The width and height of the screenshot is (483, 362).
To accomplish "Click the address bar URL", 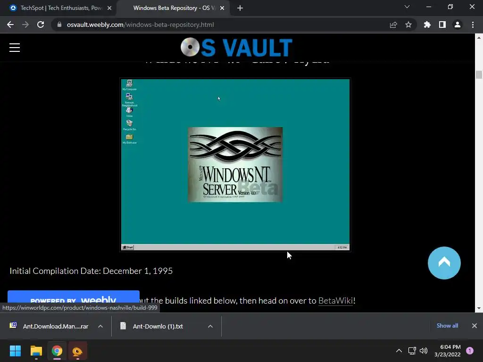I will point(141,25).
